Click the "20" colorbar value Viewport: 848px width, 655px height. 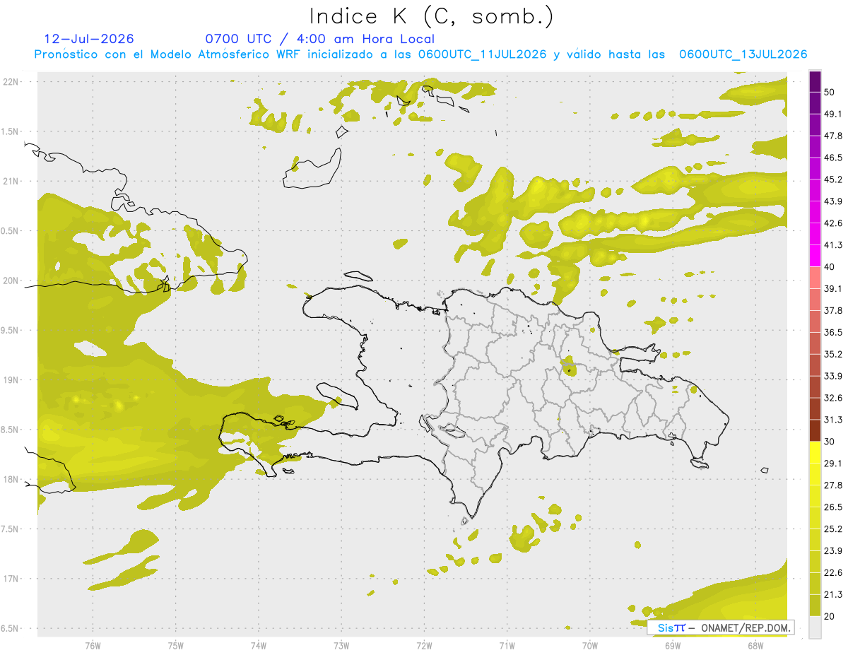830,616
